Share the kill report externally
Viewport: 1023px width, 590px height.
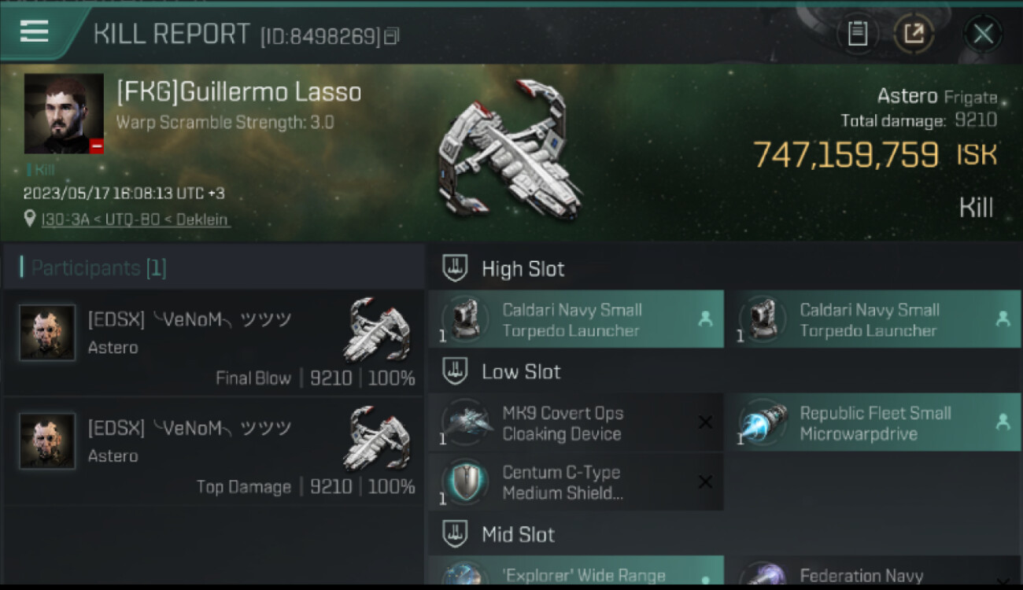click(914, 34)
